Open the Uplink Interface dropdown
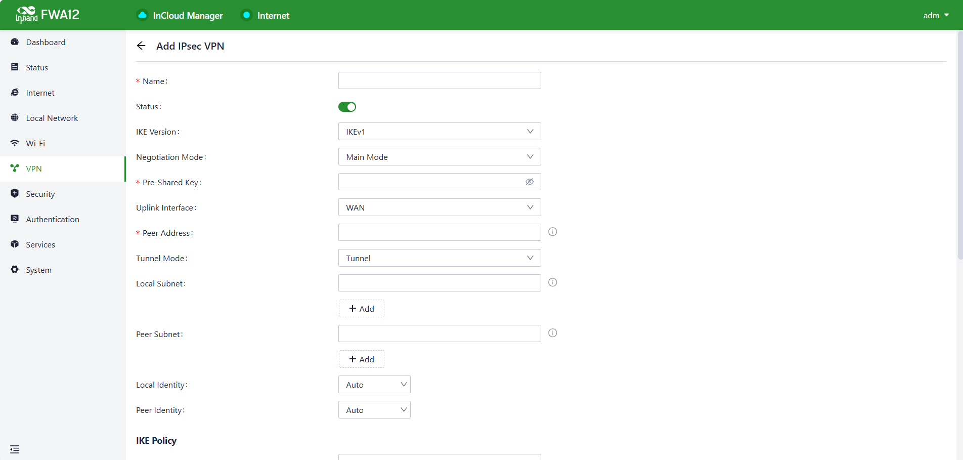The image size is (963, 460). [439, 207]
